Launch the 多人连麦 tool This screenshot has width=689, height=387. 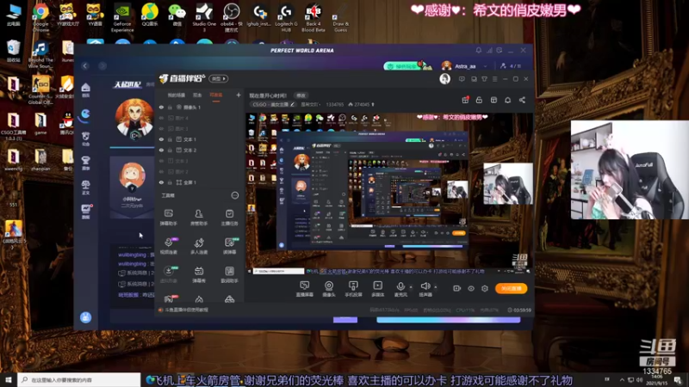click(199, 245)
